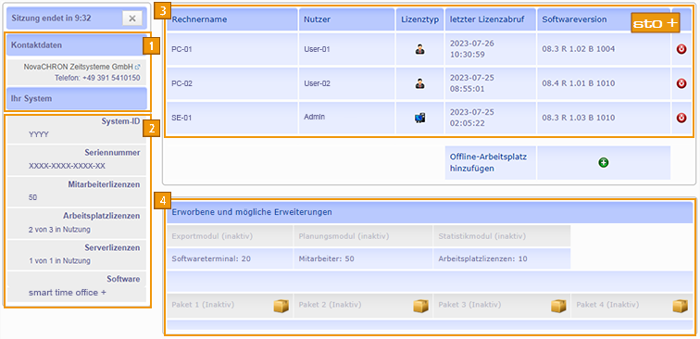This screenshot has width=700, height=339.
Task: Click the Nutzer column header
Action: (x=347, y=19)
